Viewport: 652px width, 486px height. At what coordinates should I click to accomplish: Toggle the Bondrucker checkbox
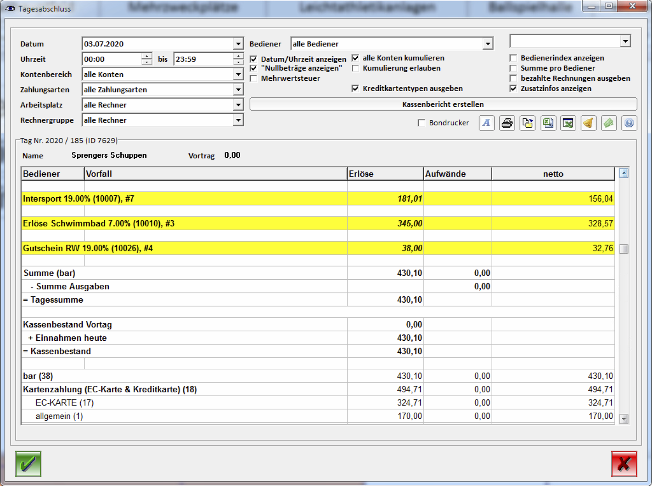click(x=422, y=123)
